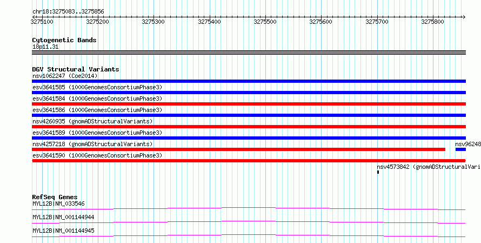Click the esv3641589 variant label
Viewport: 481px width, 243px height.
click(x=97, y=133)
